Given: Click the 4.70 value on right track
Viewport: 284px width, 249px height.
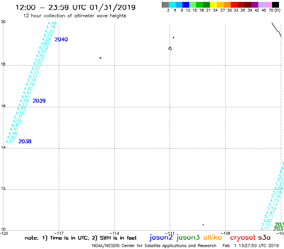Looking at the screenshot, I should point(274,200).
